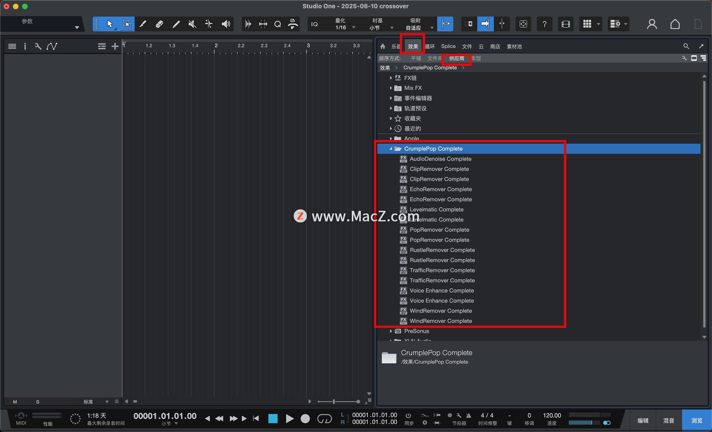Toggle global solo S button
Image resolution: width=712 pixels, height=432 pixels.
tap(37, 402)
